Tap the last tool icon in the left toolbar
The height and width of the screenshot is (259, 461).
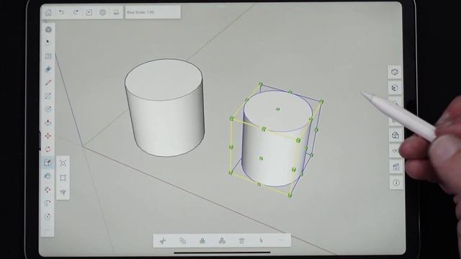(x=48, y=217)
